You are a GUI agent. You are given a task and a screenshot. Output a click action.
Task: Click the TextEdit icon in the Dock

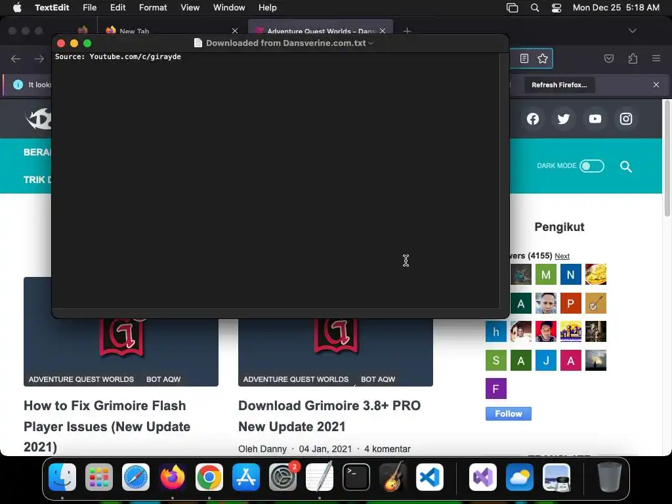click(320, 477)
